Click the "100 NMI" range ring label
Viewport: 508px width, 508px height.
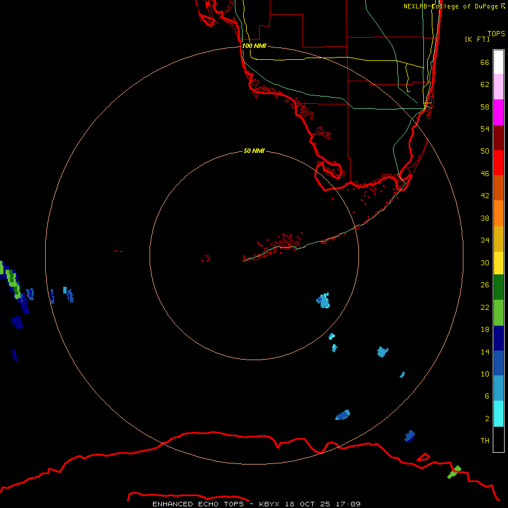(x=254, y=46)
